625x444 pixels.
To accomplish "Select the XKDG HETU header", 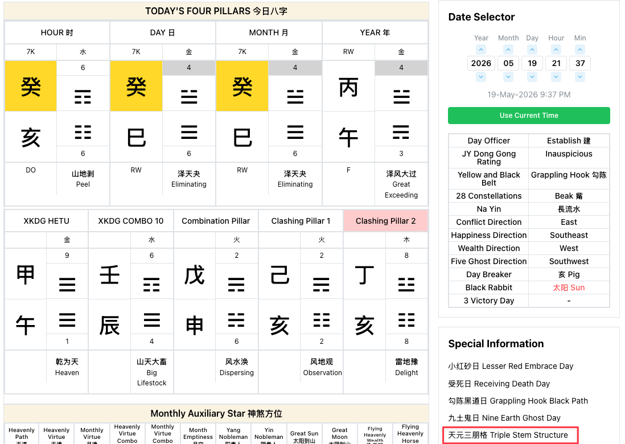I will point(46,221).
